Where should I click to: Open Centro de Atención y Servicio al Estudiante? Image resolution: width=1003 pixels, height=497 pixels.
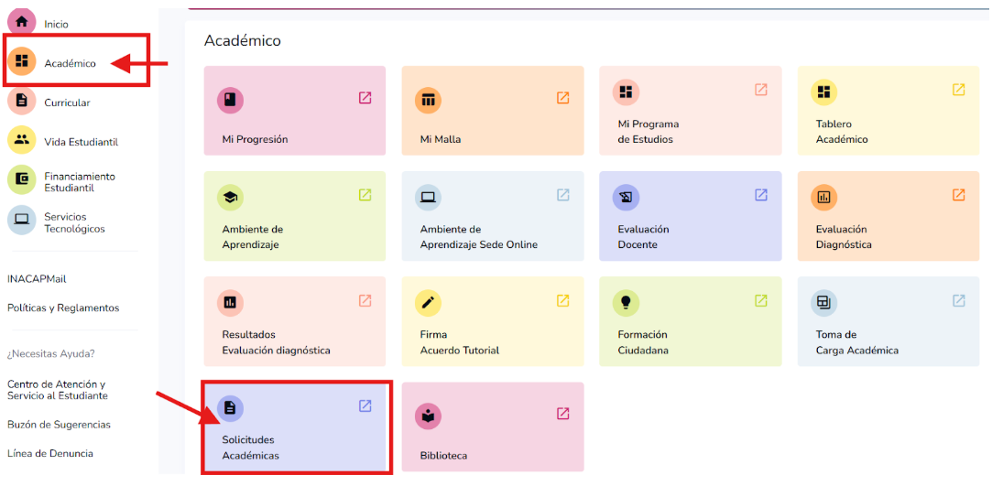tap(58, 390)
